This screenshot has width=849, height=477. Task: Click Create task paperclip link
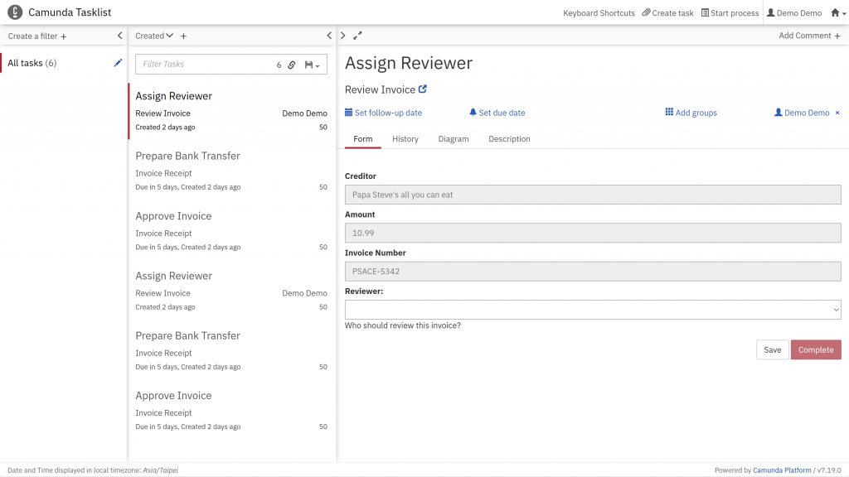[667, 13]
